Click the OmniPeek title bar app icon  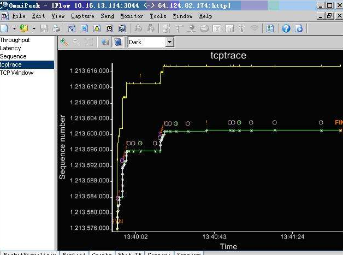4,5
